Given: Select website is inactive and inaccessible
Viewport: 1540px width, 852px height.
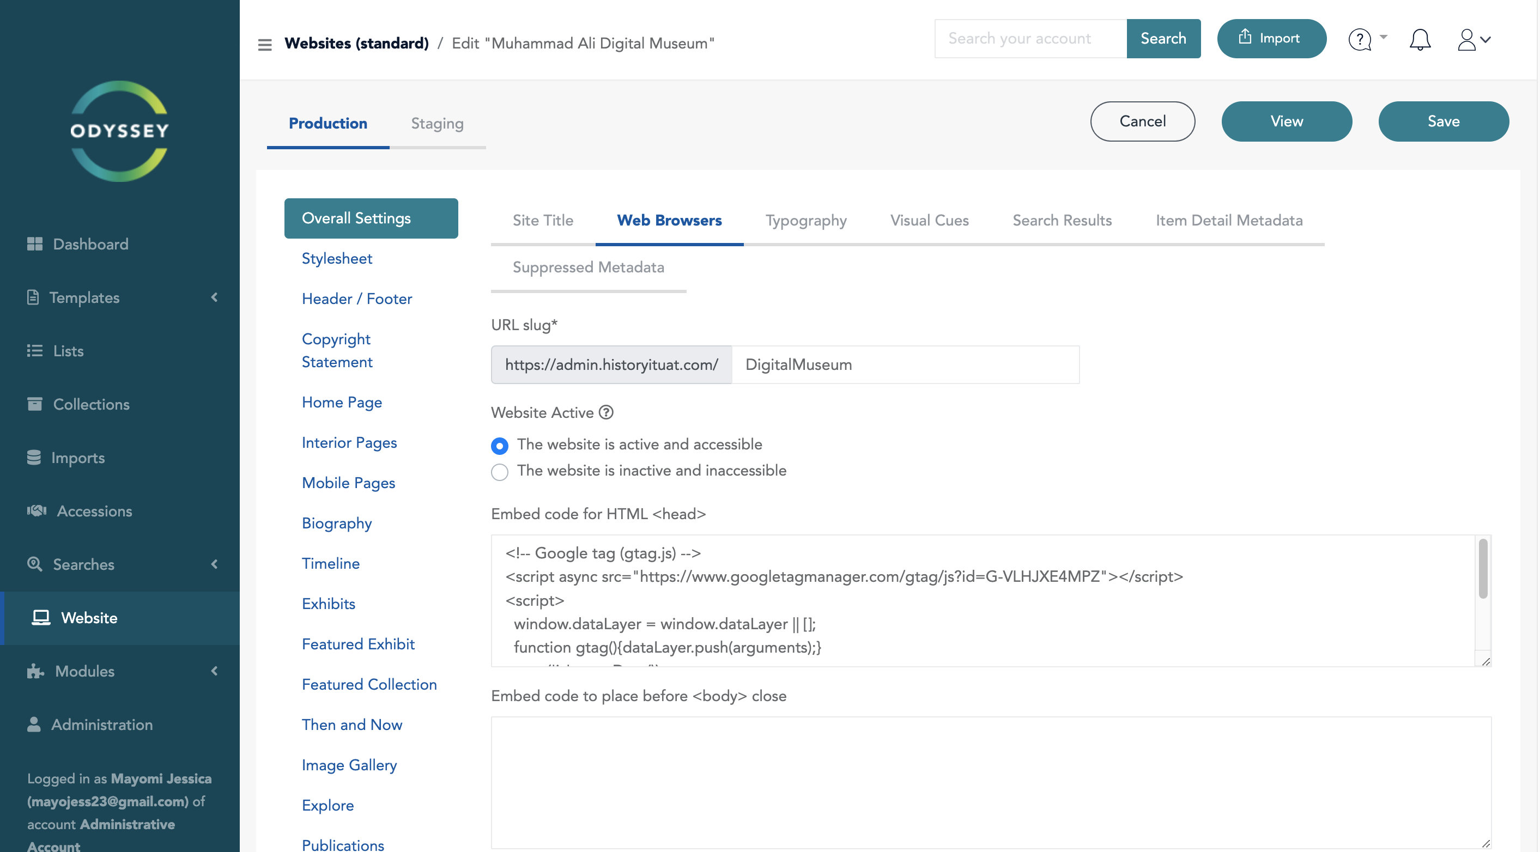Looking at the screenshot, I should [x=500, y=471].
